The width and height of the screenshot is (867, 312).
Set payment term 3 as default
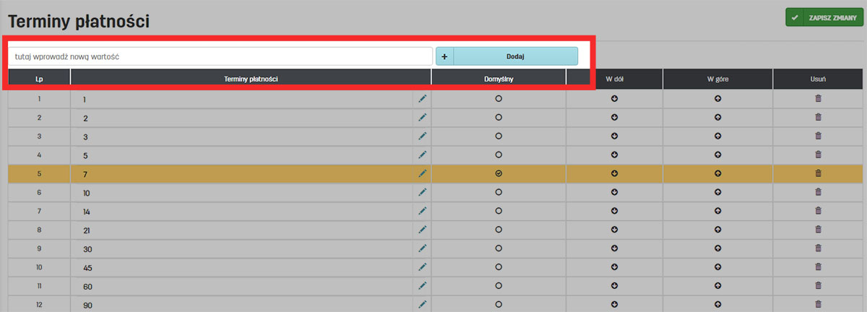499,136
